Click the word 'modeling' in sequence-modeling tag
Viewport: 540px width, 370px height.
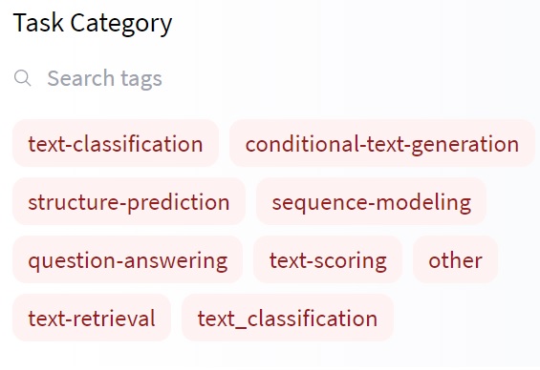pyautogui.click(x=422, y=202)
